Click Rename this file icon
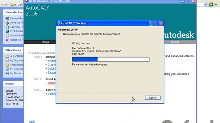The height and width of the screenshot is (123, 220). coord(7,18)
